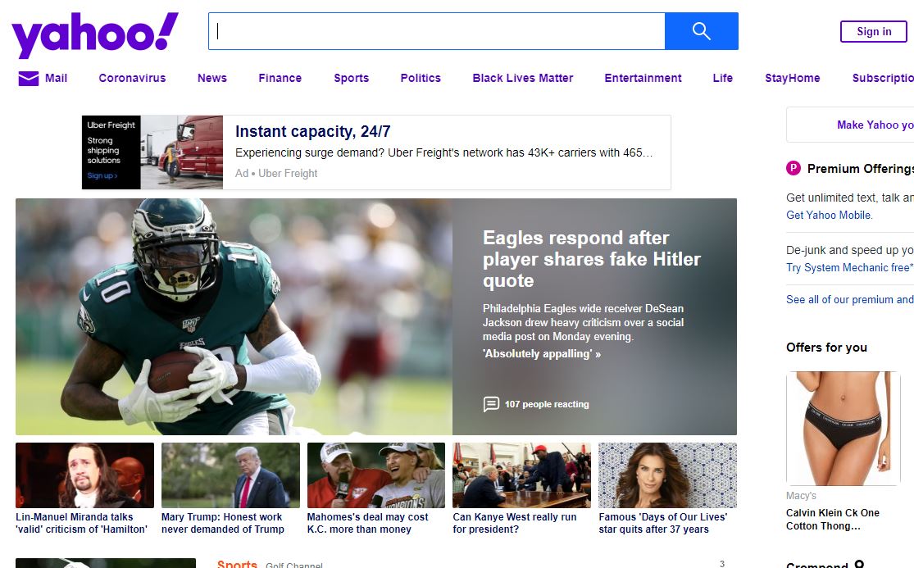This screenshot has height=568, width=914.
Task: Open the StayHome section
Action: point(792,78)
